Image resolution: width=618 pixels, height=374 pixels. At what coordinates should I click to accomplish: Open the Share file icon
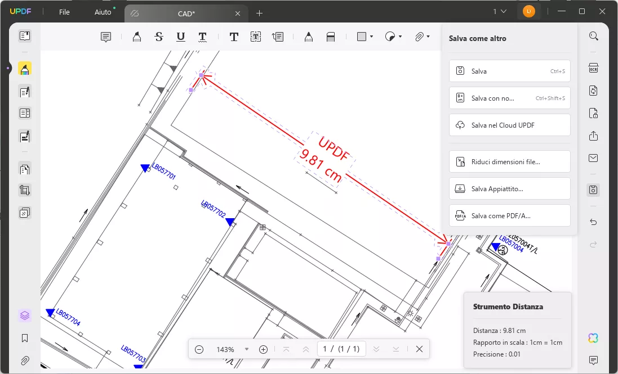(594, 136)
